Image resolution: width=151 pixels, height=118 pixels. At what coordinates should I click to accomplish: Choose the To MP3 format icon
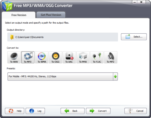click(x=28, y=57)
